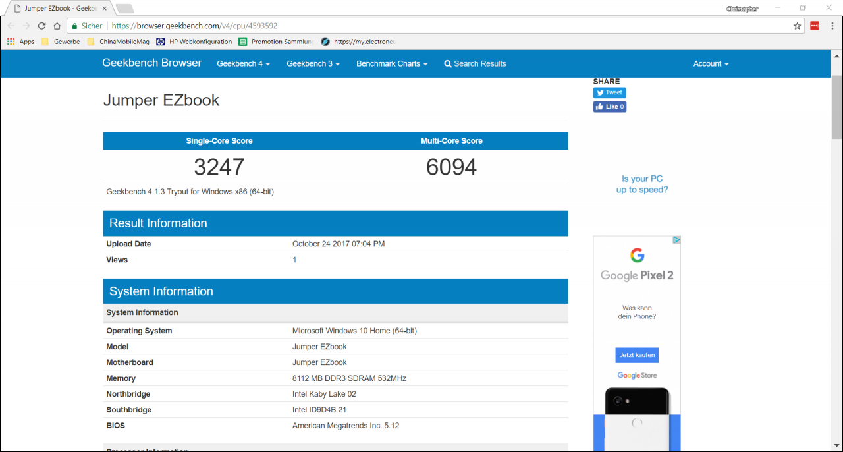Open a new browser tab
Image resolution: width=843 pixels, height=452 pixels.
124,9
